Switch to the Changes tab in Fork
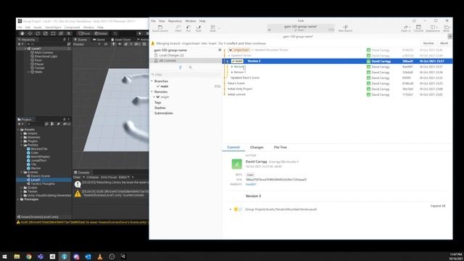The width and height of the screenshot is (464, 261). click(257, 147)
